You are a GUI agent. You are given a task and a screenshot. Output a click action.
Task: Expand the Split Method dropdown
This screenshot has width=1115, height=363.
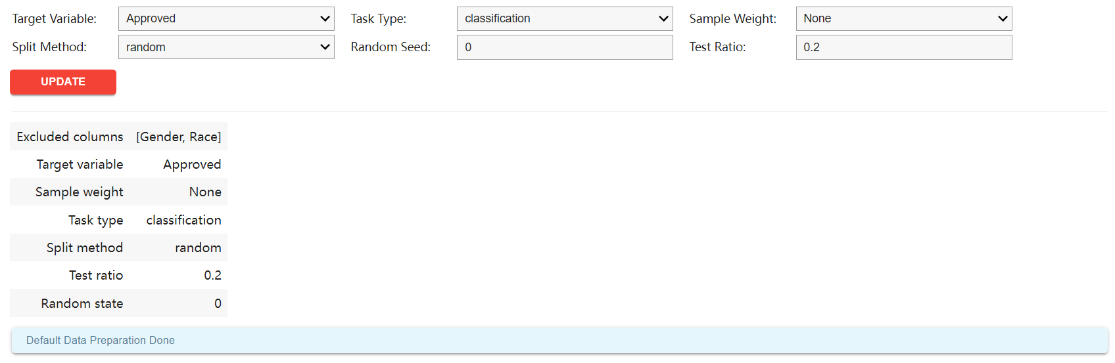(226, 47)
